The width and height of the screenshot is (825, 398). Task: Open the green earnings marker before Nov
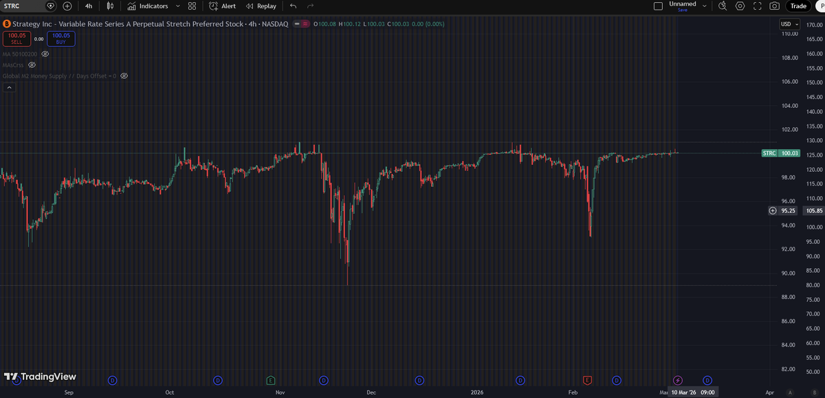pyautogui.click(x=271, y=379)
